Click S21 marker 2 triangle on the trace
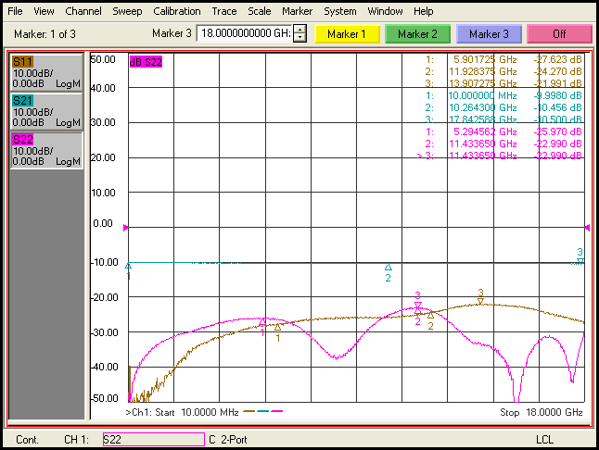This screenshot has width=599, height=450. [389, 268]
